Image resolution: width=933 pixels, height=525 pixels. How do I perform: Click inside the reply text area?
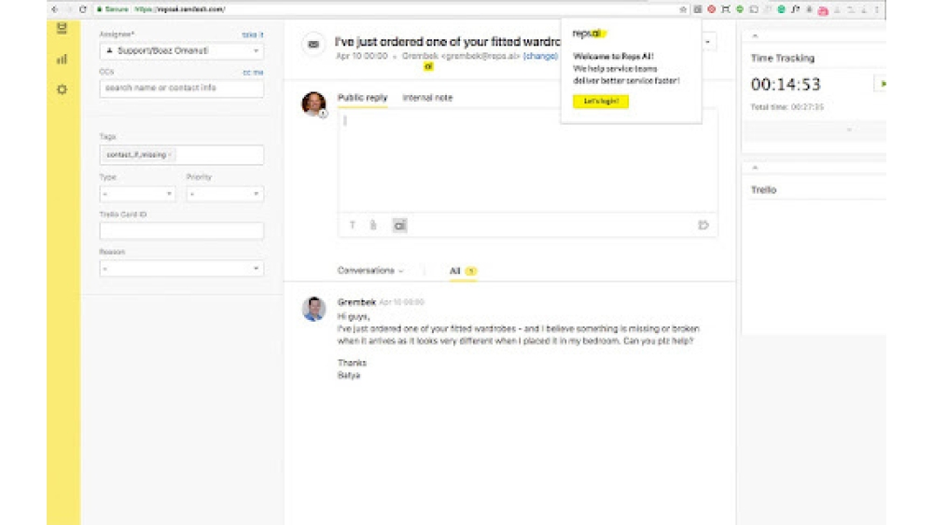[527, 160]
